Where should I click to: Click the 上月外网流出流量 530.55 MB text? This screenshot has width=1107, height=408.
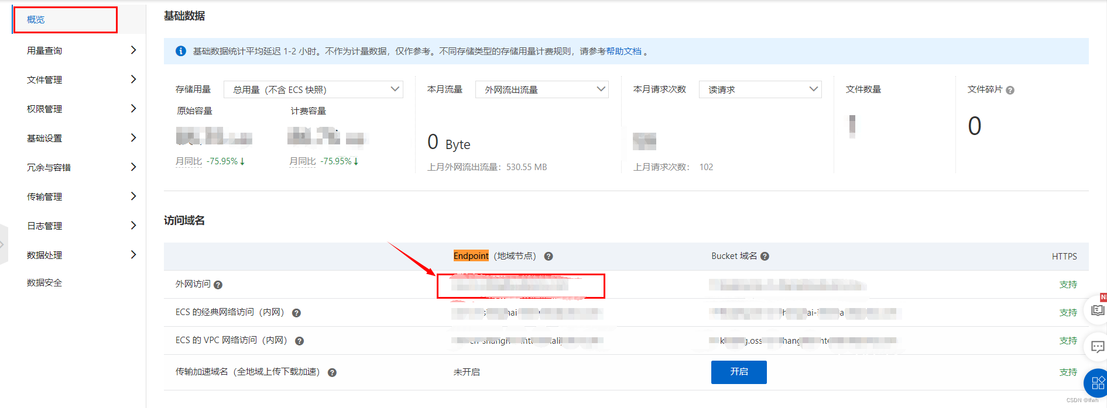point(487,167)
